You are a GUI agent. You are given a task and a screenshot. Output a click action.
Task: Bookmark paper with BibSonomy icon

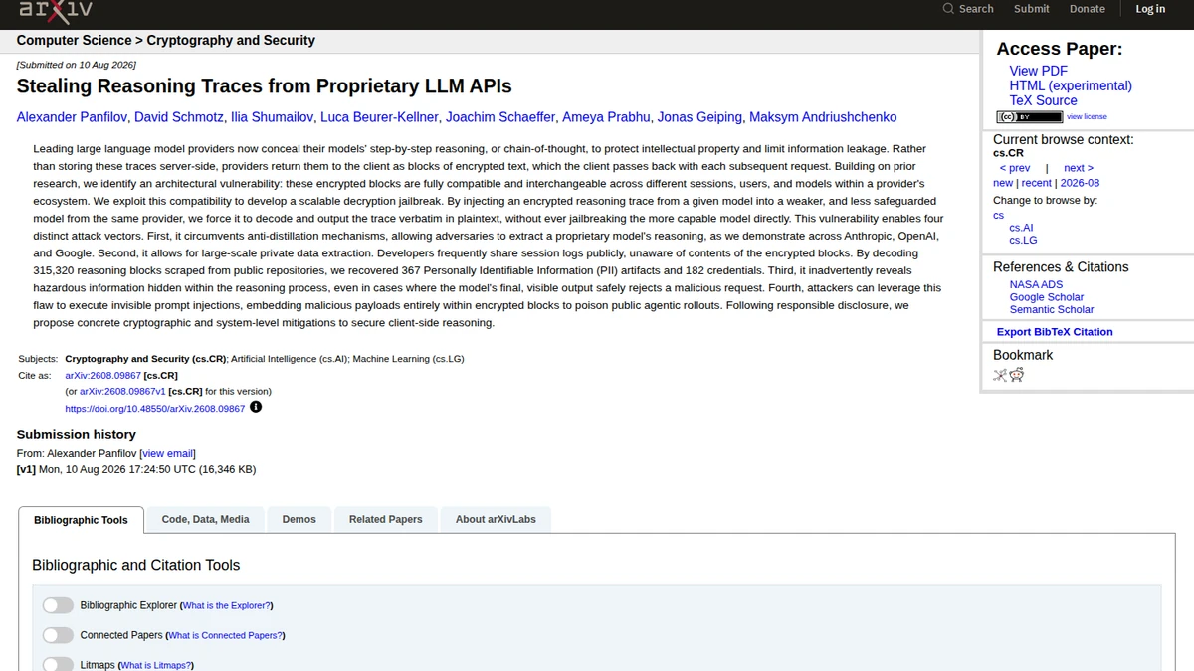[1000, 375]
